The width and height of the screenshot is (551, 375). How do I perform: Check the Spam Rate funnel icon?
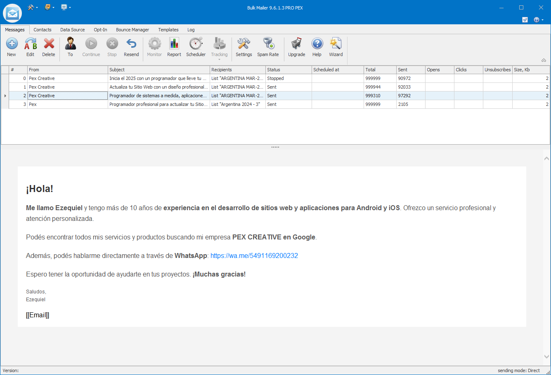(x=268, y=44)
